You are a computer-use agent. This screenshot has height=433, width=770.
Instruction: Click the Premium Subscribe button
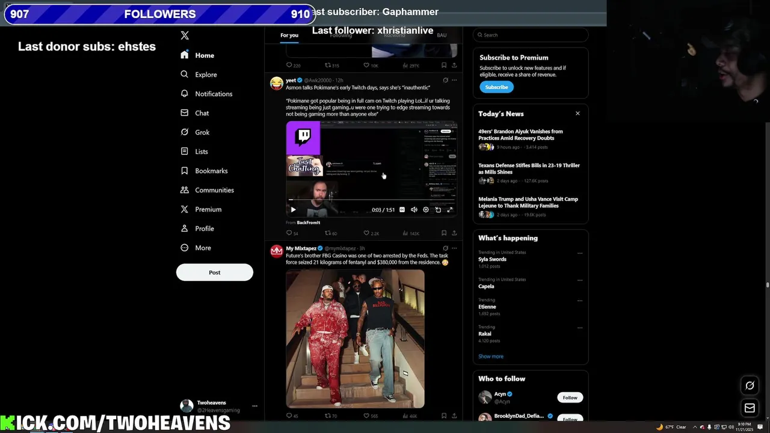tap(496, 87)
